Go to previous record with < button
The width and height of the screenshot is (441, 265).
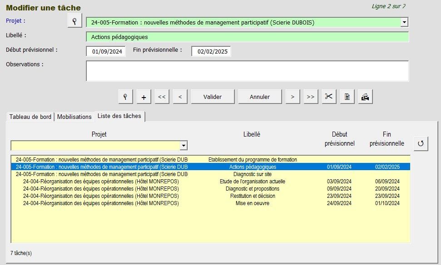click(180, 97)
